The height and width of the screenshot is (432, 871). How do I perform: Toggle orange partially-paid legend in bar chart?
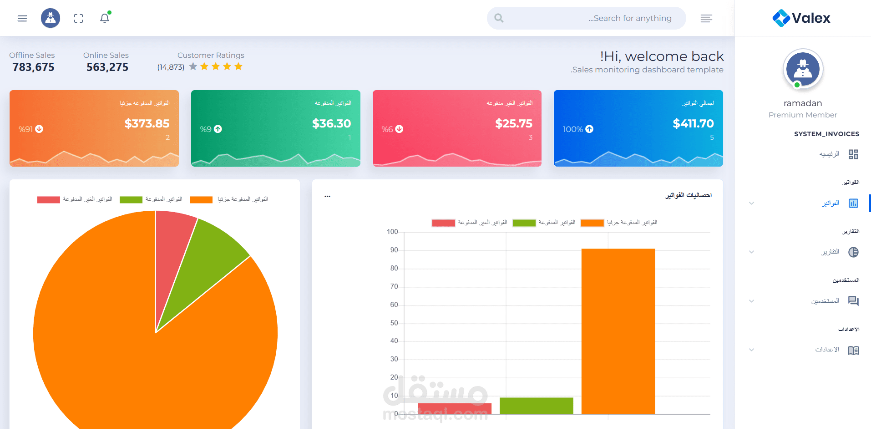(x=619, y=223)
